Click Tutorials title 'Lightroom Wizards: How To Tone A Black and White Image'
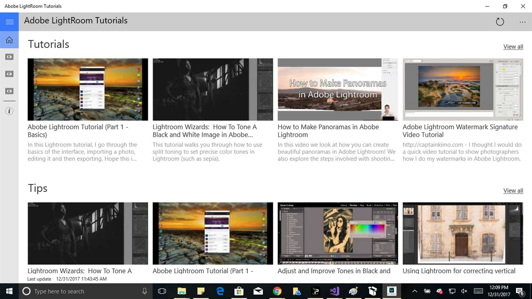 click(x=205, y=131)
